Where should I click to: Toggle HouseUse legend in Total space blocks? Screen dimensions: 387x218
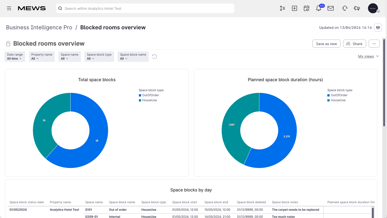[x=148, y=100]
